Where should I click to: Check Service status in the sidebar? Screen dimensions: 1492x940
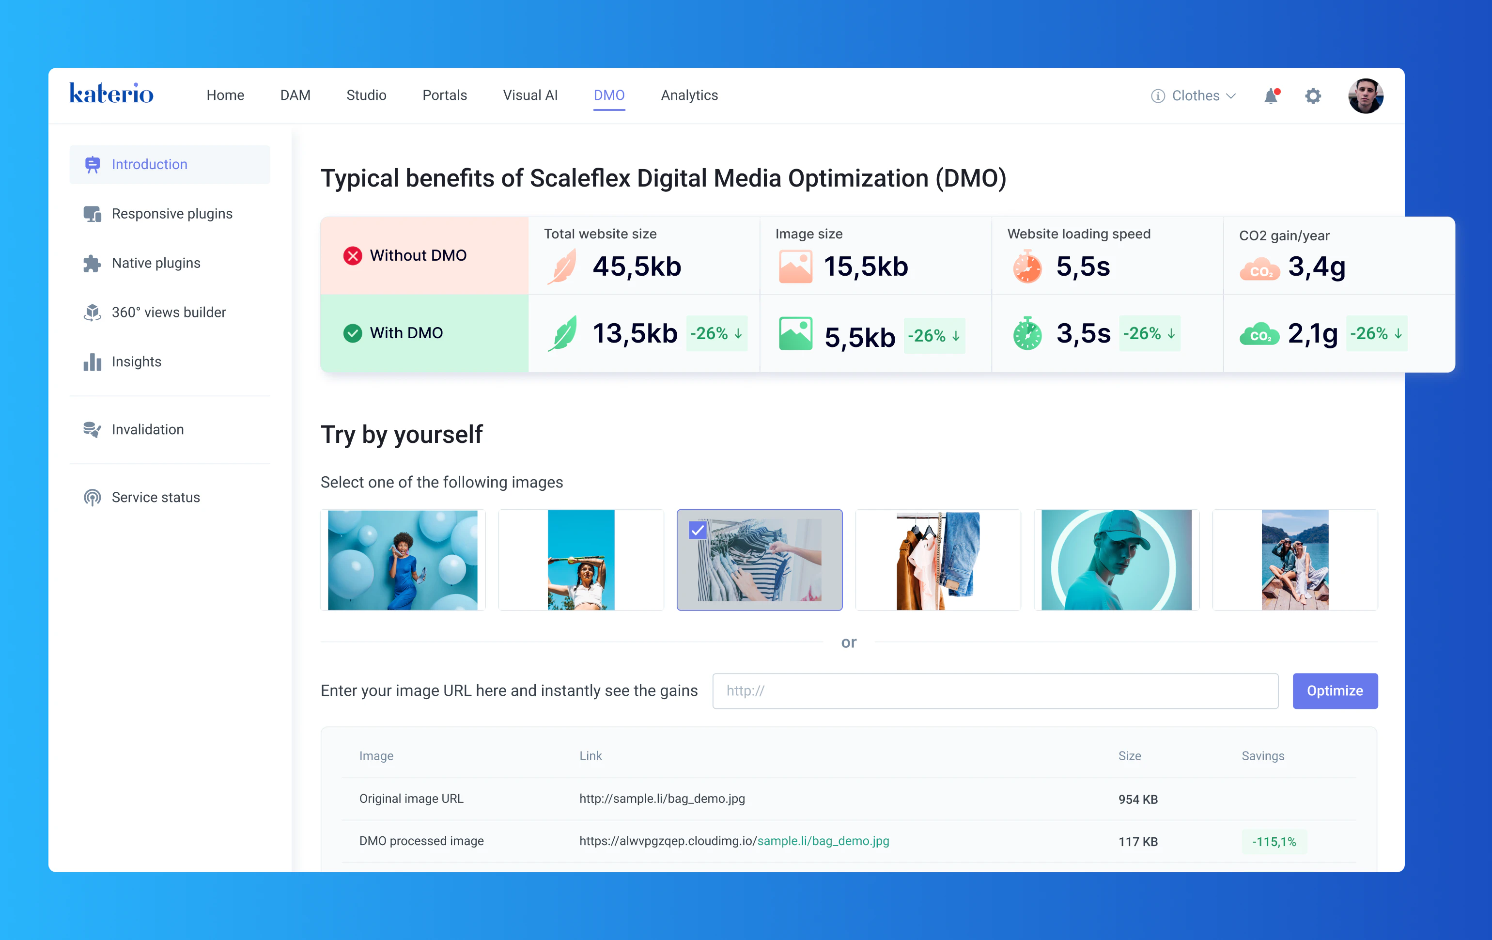point(155,497)
